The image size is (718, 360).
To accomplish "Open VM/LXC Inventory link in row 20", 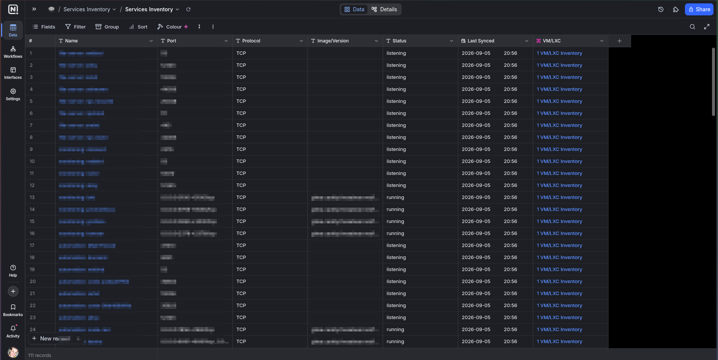I will click(559, 282).
